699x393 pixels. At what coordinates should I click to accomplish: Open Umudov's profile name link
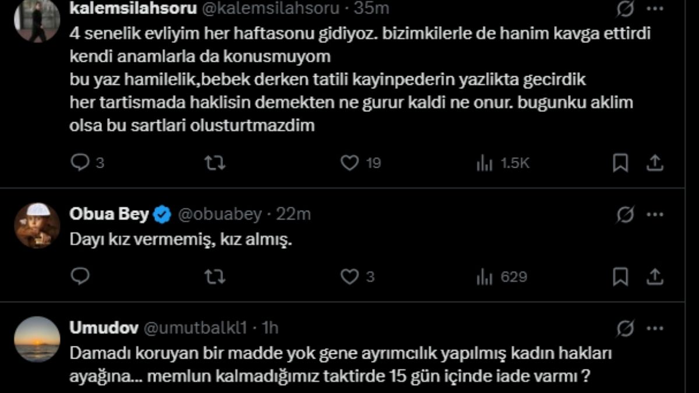coord(104,328)
